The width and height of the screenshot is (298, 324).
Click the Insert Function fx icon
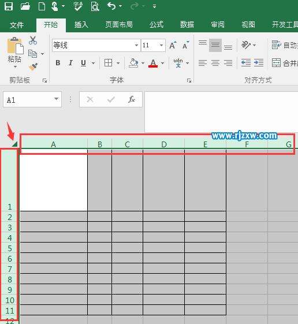click(x=132, y=99)
